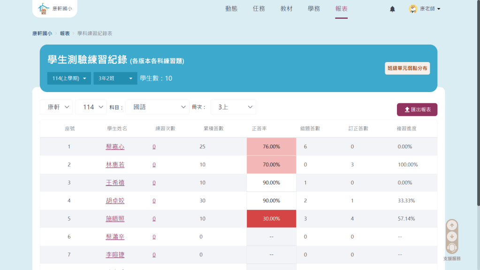The width and height of the screenshot is (480, 270).
Task: Click the 57.14% review progress value
Action: [x=406, y=218]
